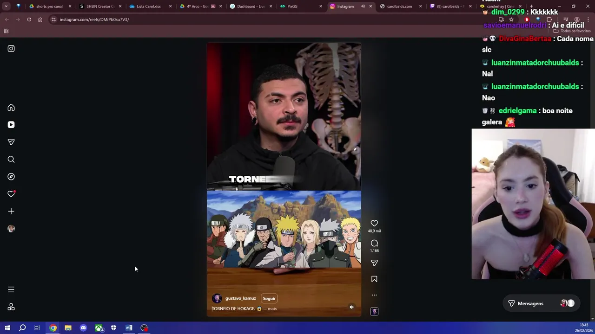
Task: Open the tab search dropdown arrow
Action: click(6, 6)
